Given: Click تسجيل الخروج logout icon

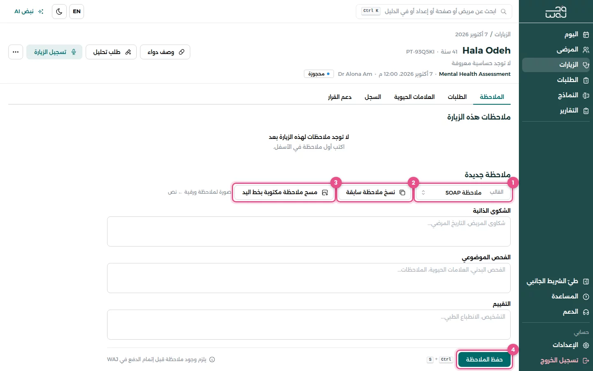Looking at the screenshot, I should pos(586,361).
